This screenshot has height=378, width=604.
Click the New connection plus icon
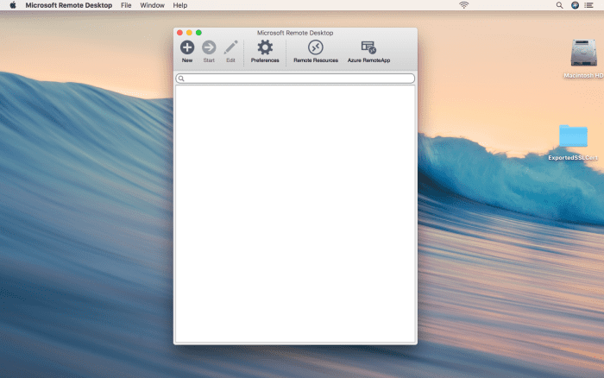coord(187,47)
